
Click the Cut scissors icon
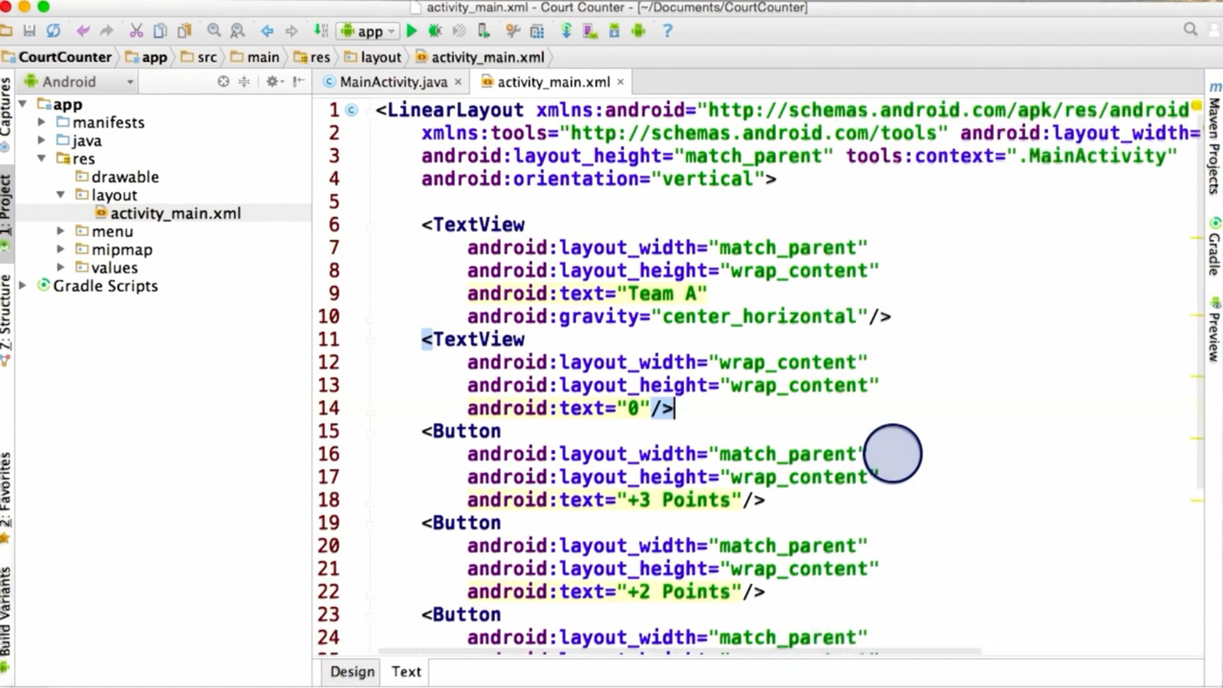(136, 31)
